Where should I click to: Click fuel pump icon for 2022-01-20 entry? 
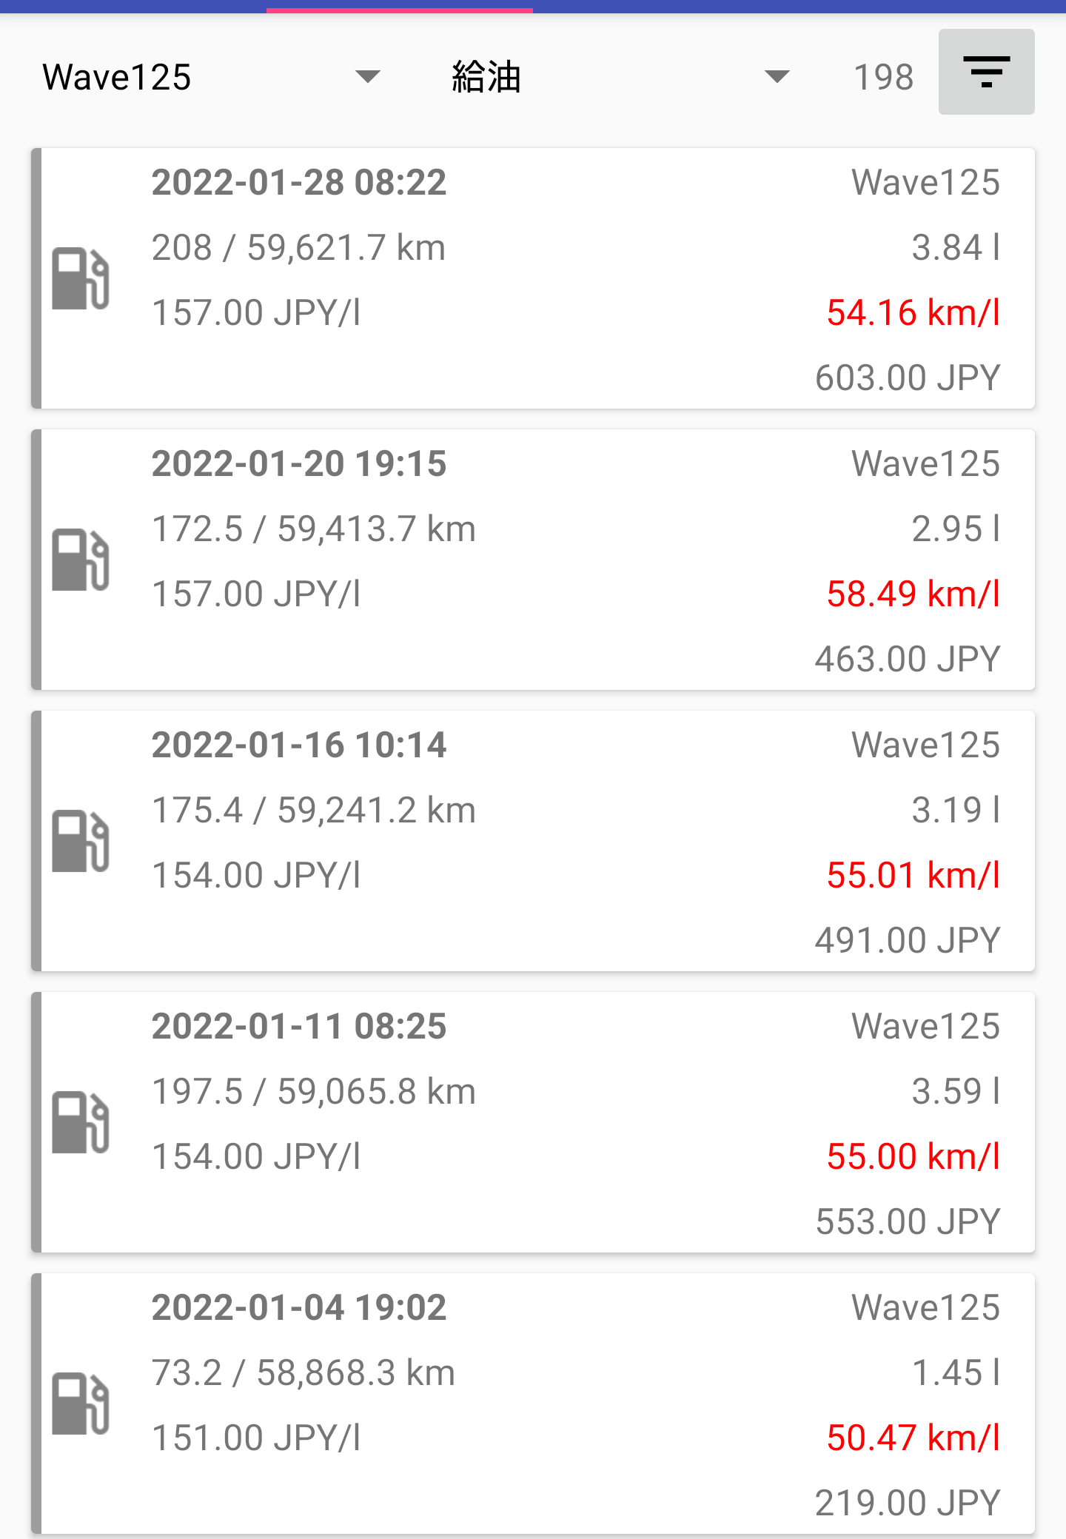pos(81,560)
